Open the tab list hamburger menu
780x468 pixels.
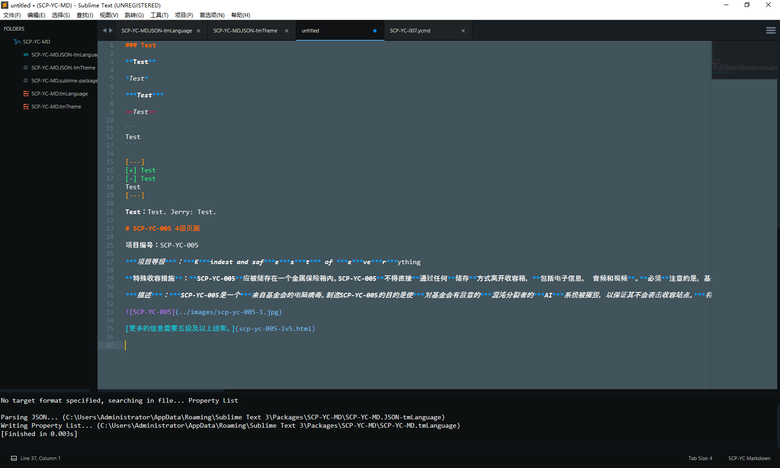(x=771, y=31)
